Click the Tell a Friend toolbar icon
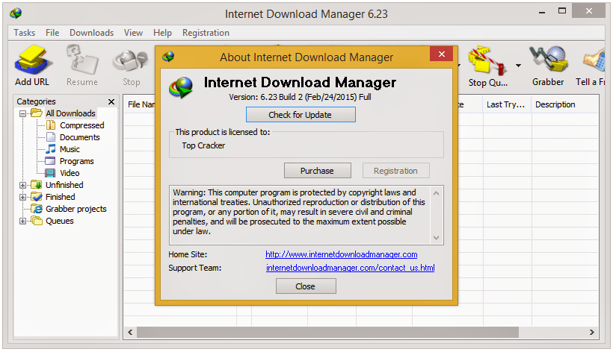This screenshot has width=613, height=352. click(594, 61)
